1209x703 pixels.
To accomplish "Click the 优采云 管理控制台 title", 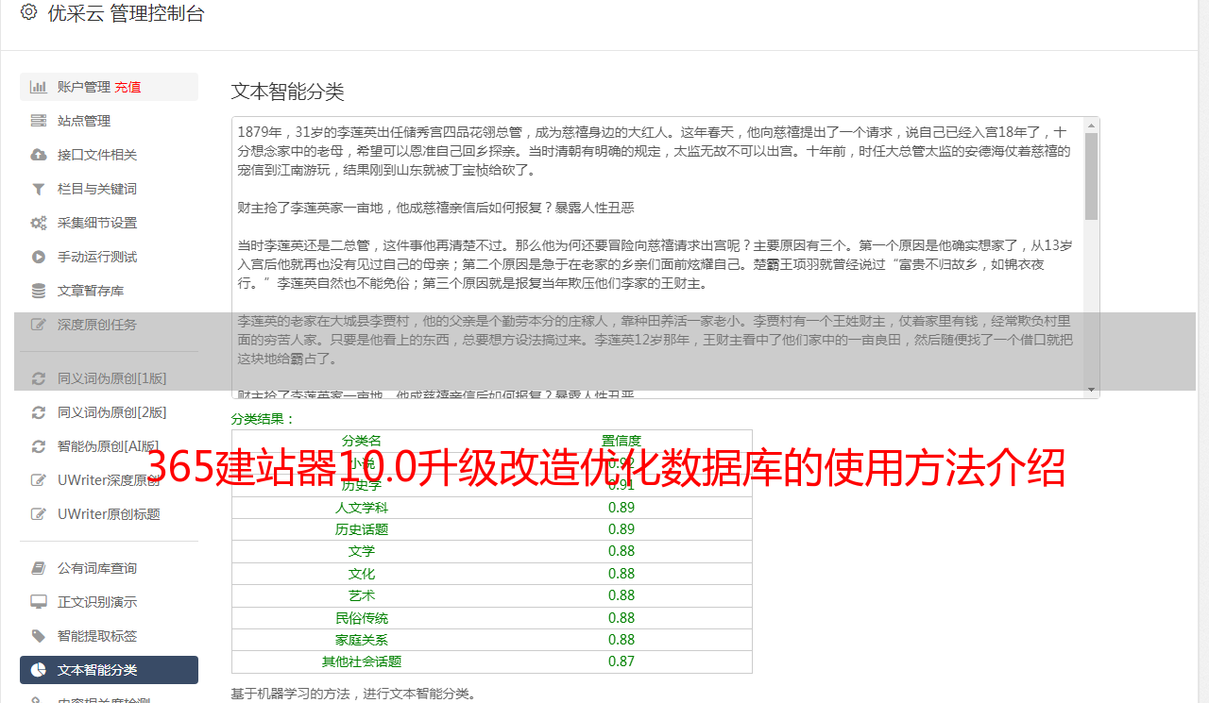I will point(126,13).
